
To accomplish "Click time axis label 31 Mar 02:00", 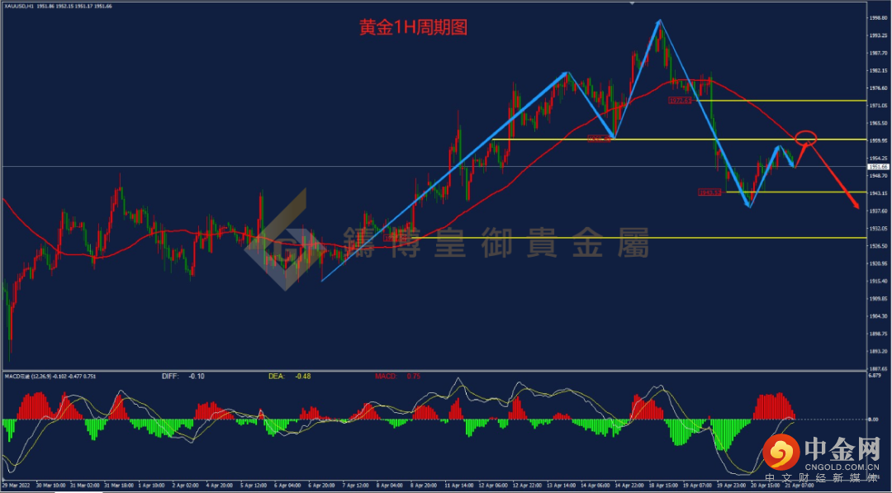I will pos(83,486).
